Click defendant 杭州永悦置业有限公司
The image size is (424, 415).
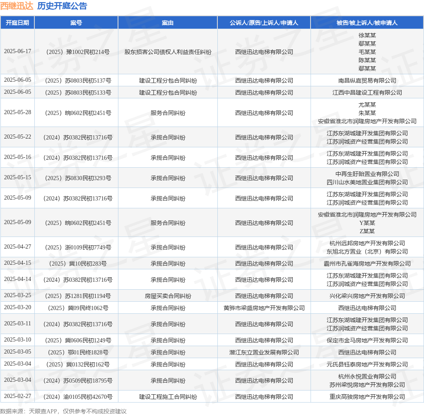coord(367,376)
